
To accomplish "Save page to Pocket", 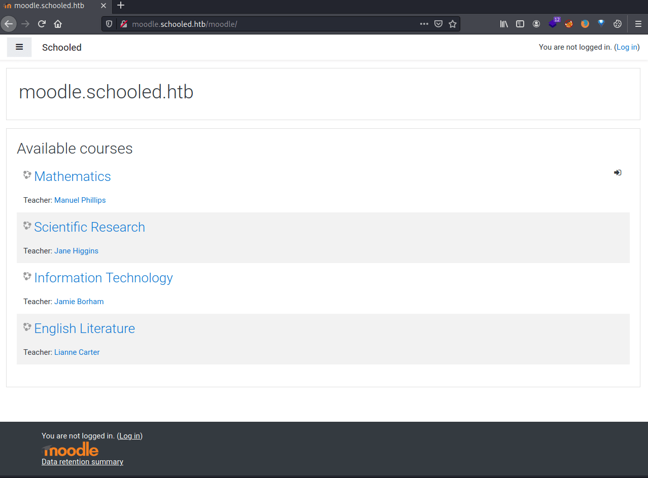I will tap(438, 24).
